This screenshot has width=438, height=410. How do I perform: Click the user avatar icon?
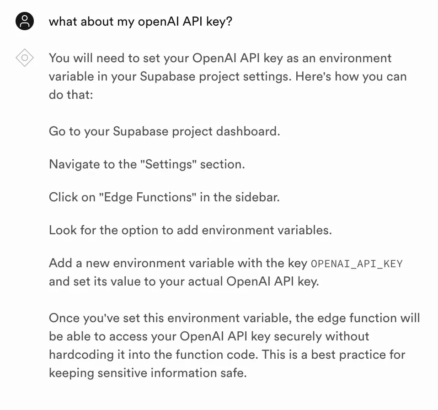click(25, 21)
